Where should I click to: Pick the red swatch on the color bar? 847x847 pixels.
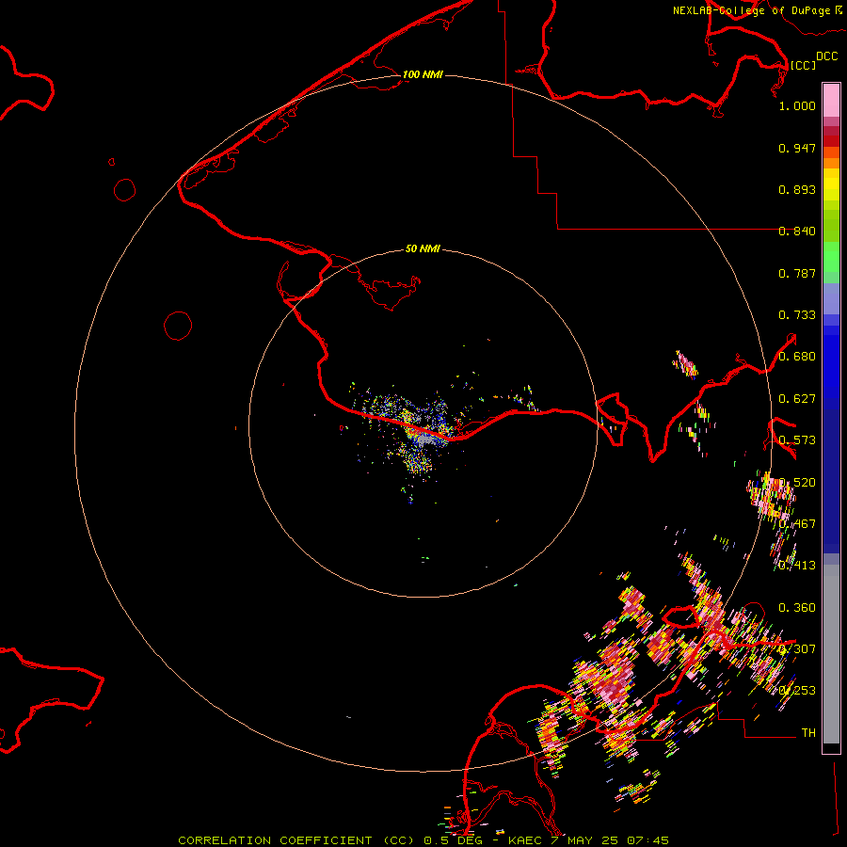click(x=831, y=141)
